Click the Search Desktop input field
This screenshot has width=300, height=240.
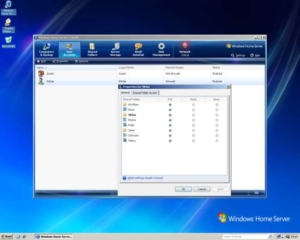click(x=245, y=237)
